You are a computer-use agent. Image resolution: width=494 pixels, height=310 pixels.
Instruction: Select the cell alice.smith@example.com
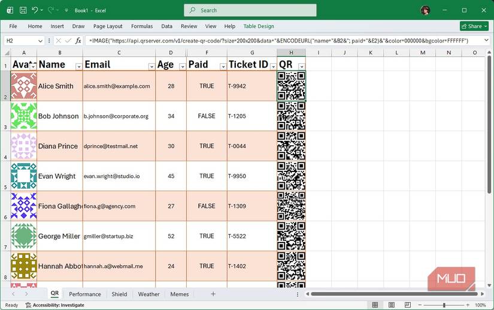(119, 86)
